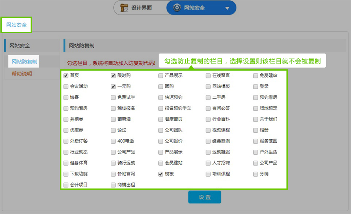Expand the 网站安全 dropdown arrow
Screen dimensions: 351x214
227,8
